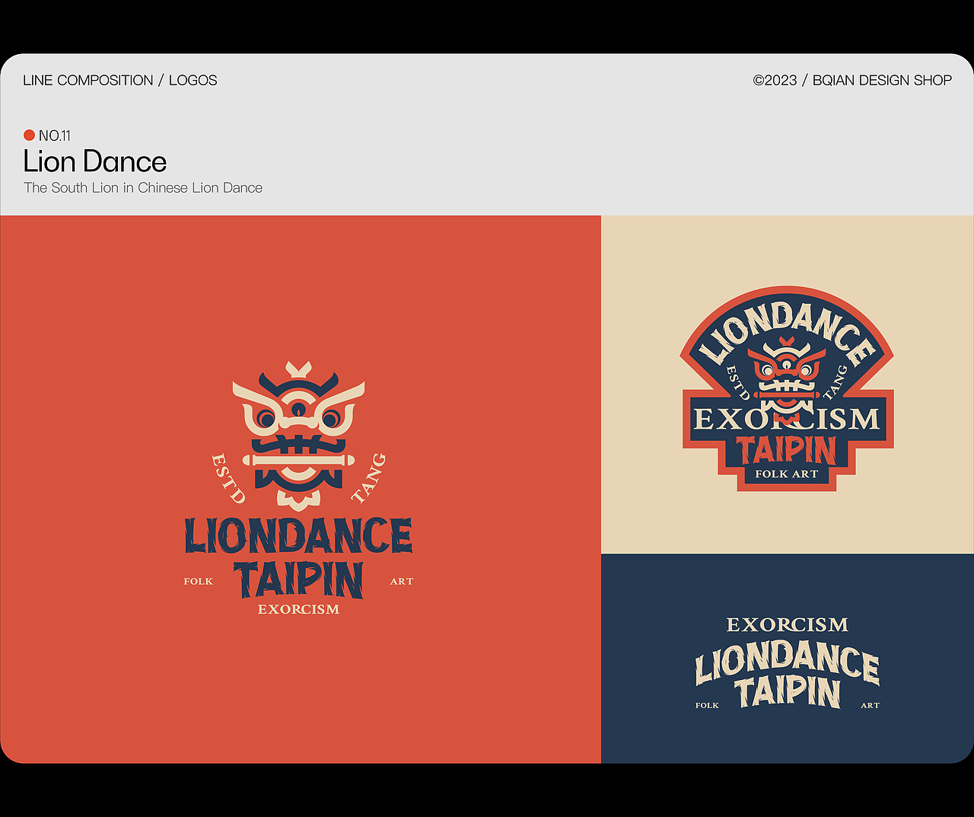This screenshot has width=974, height=817.
Task: Click the "©2023 / BQIAN DESIGN SHOP" credit text
Action: (852, 80)
